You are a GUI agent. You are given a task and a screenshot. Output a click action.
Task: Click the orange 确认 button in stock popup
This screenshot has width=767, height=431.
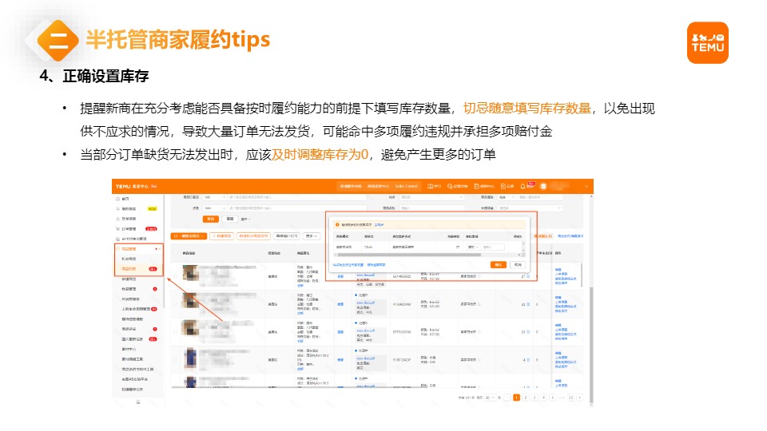pyautogui.click(x=499, y=263)
